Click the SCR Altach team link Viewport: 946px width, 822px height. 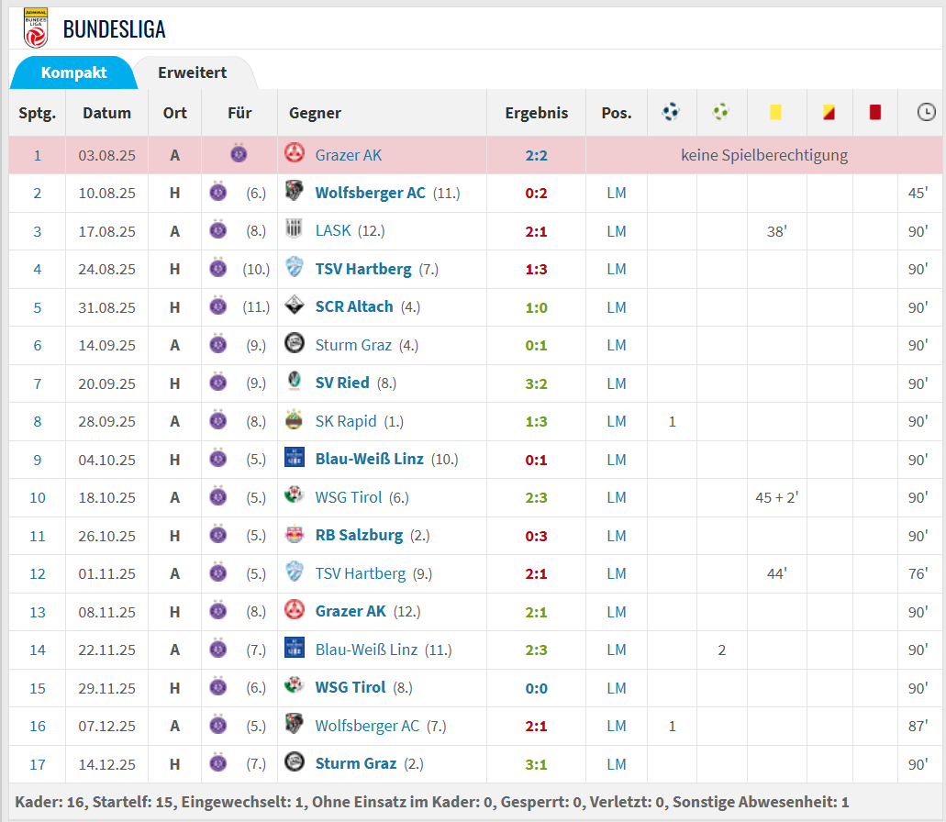point(353,306)
